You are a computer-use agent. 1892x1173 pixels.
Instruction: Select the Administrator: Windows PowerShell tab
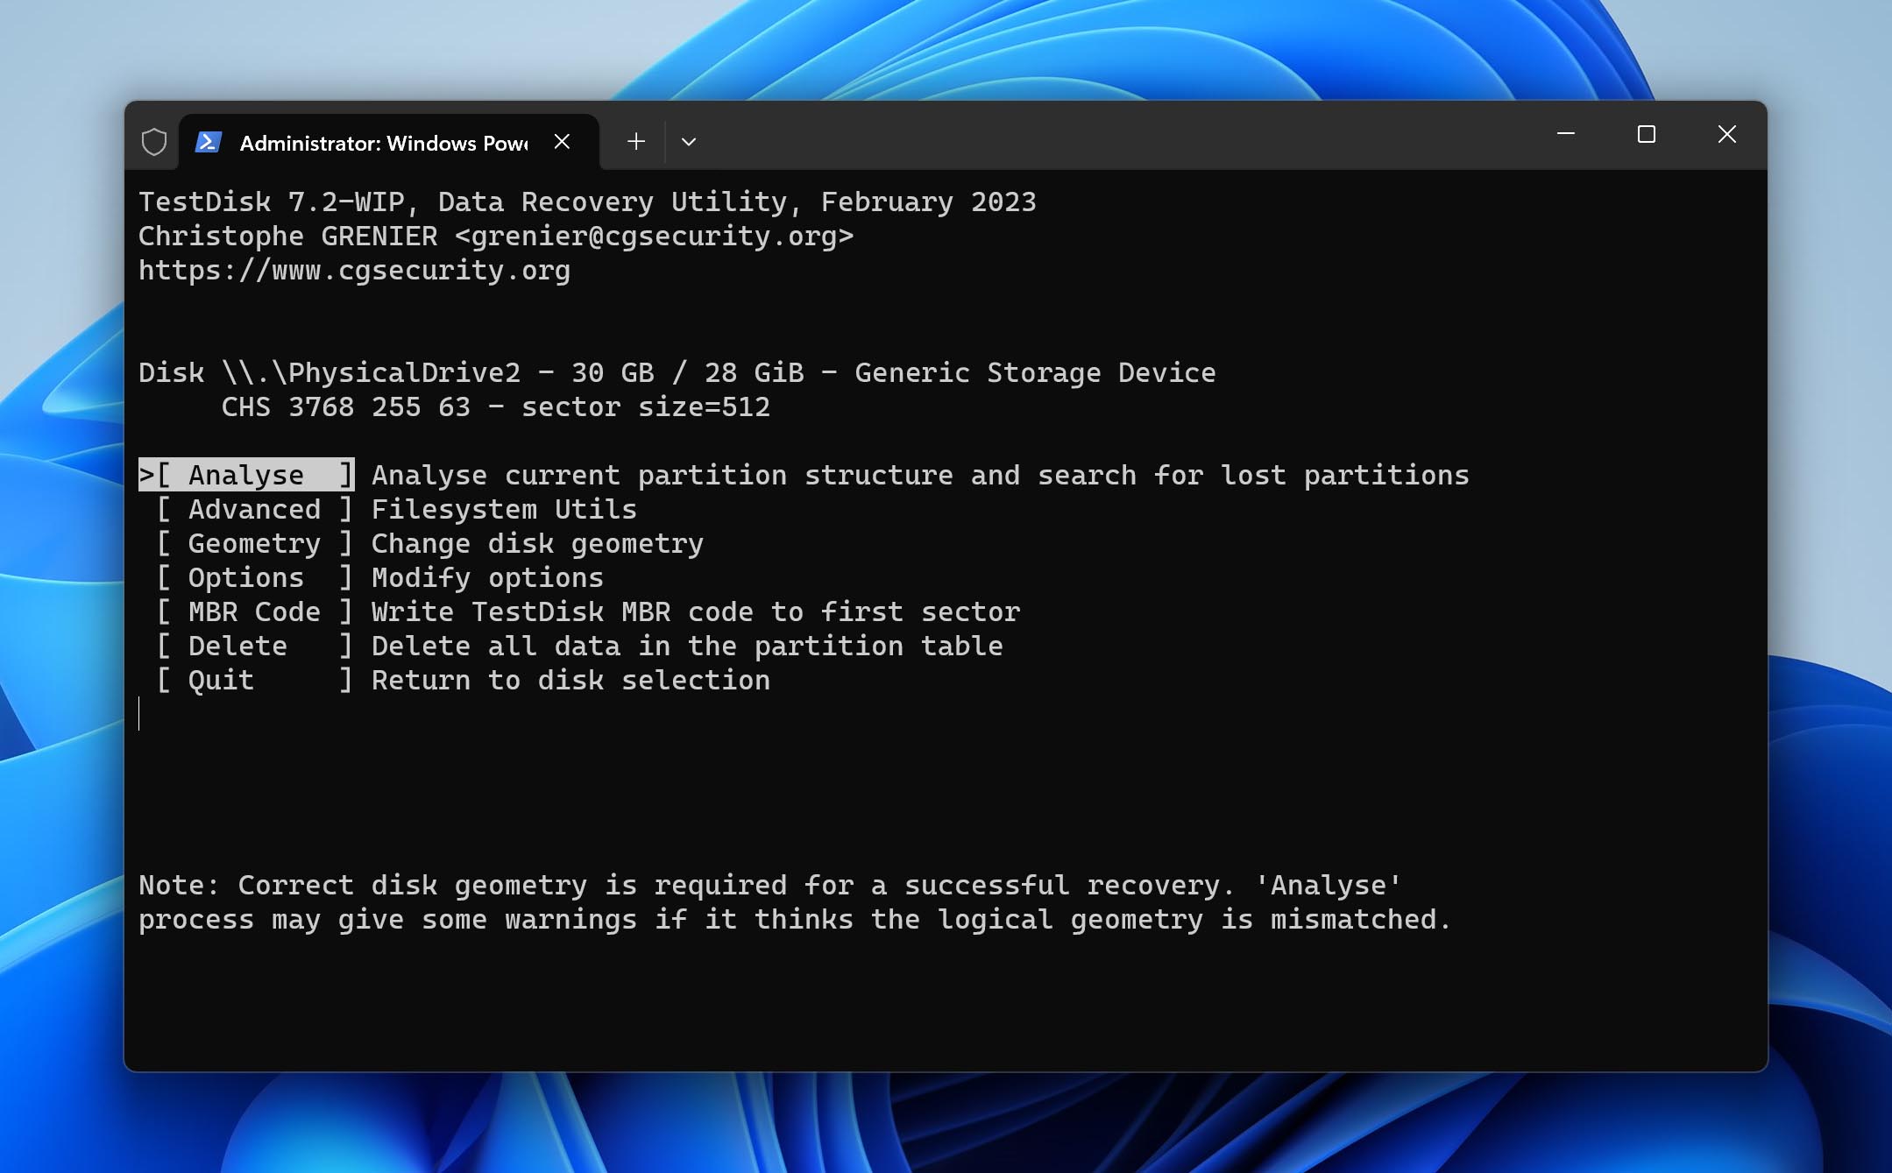tap(389, 142)
